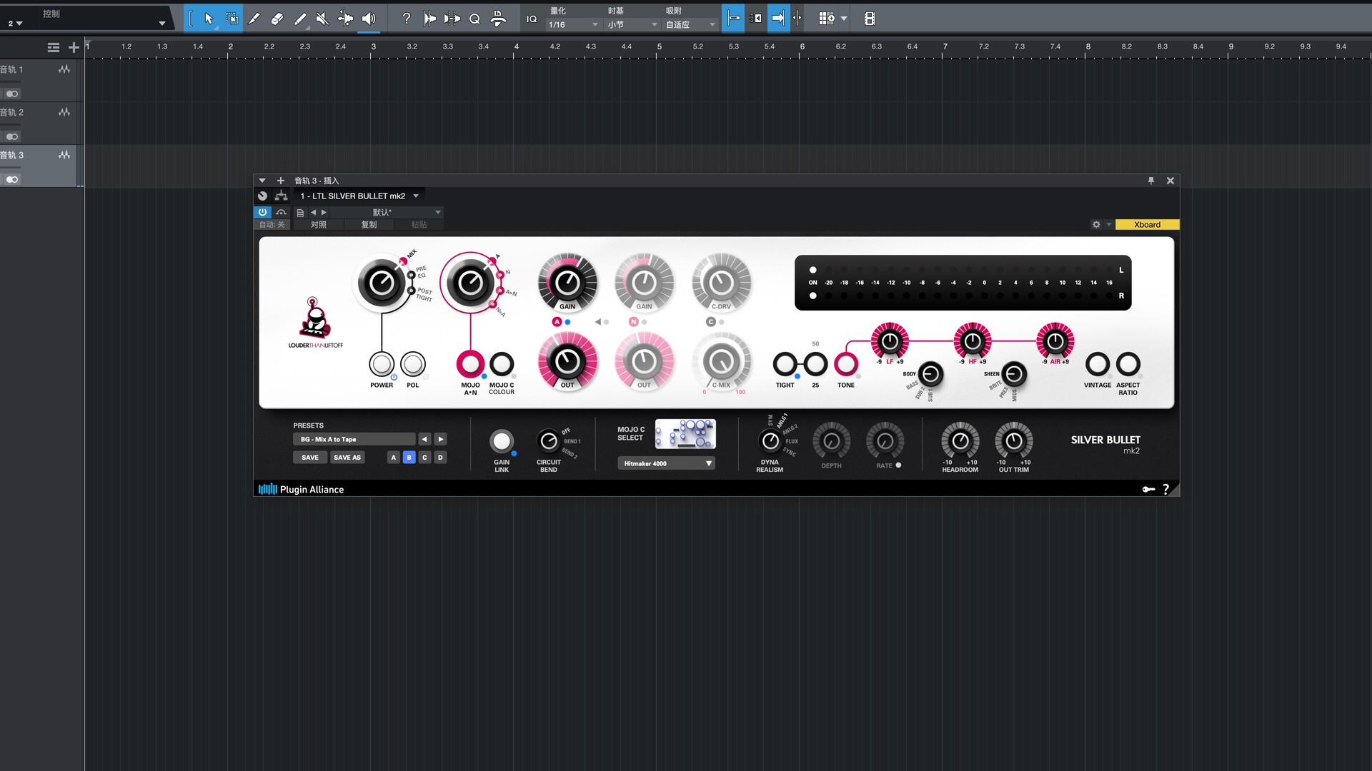The image size is (1372, 771).
Task: Select the Mute tool
Action: [x=322, y=19]
